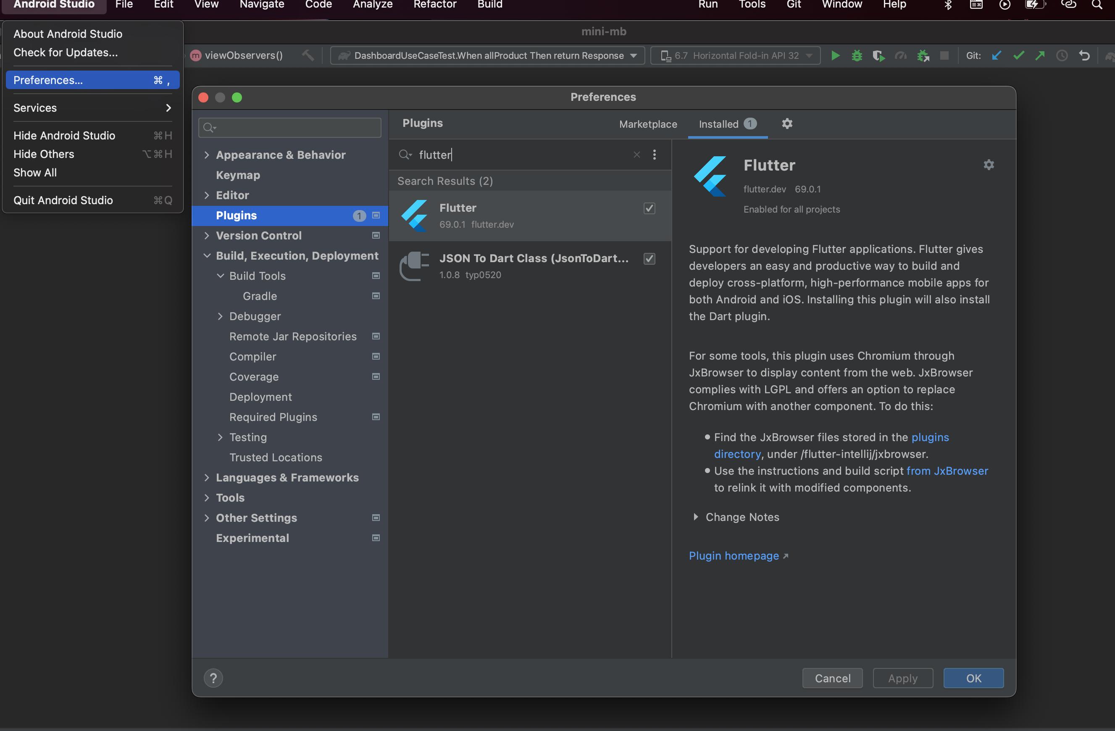The image size is (1115, 731).
Task: Click the Cancel button in Preferences dialog
Action: point(832,677)
